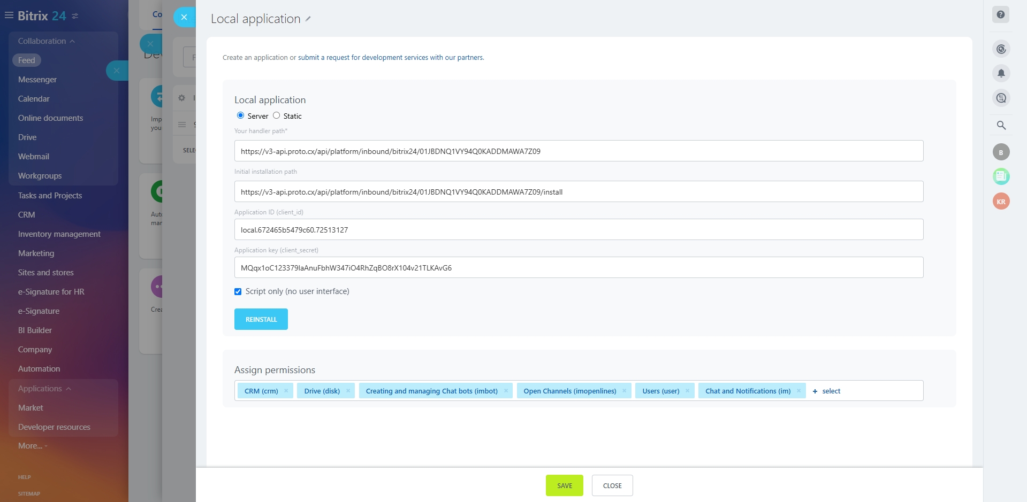Open the KR user avatar

coord(1001,202)
